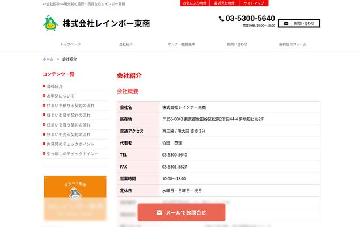The image size is (363, 227).
Task: Select お問い合わせ in the navigation menu
Action: click(x=237, y=44)
